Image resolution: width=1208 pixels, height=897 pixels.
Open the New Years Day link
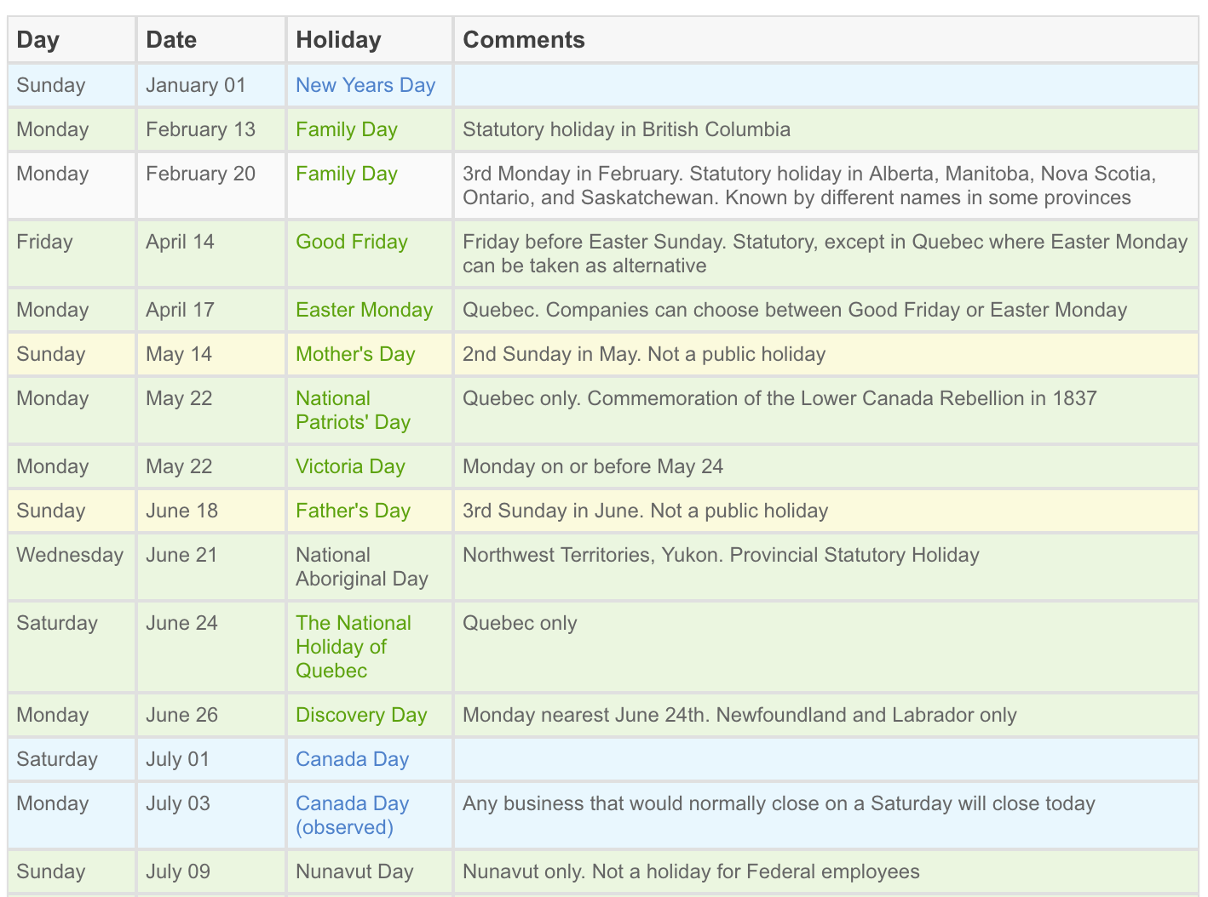(x=365, y=85)
